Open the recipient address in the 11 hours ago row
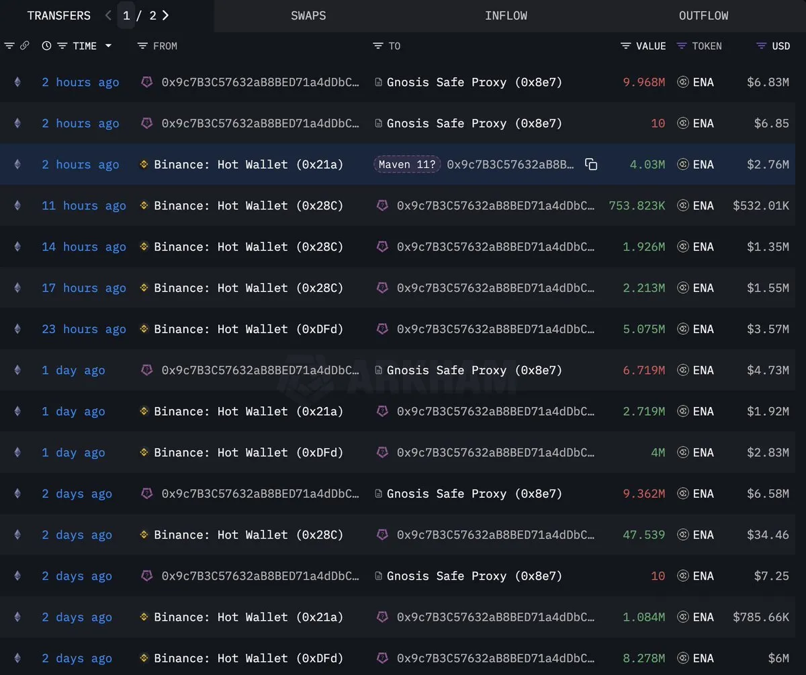 [496, 206]
